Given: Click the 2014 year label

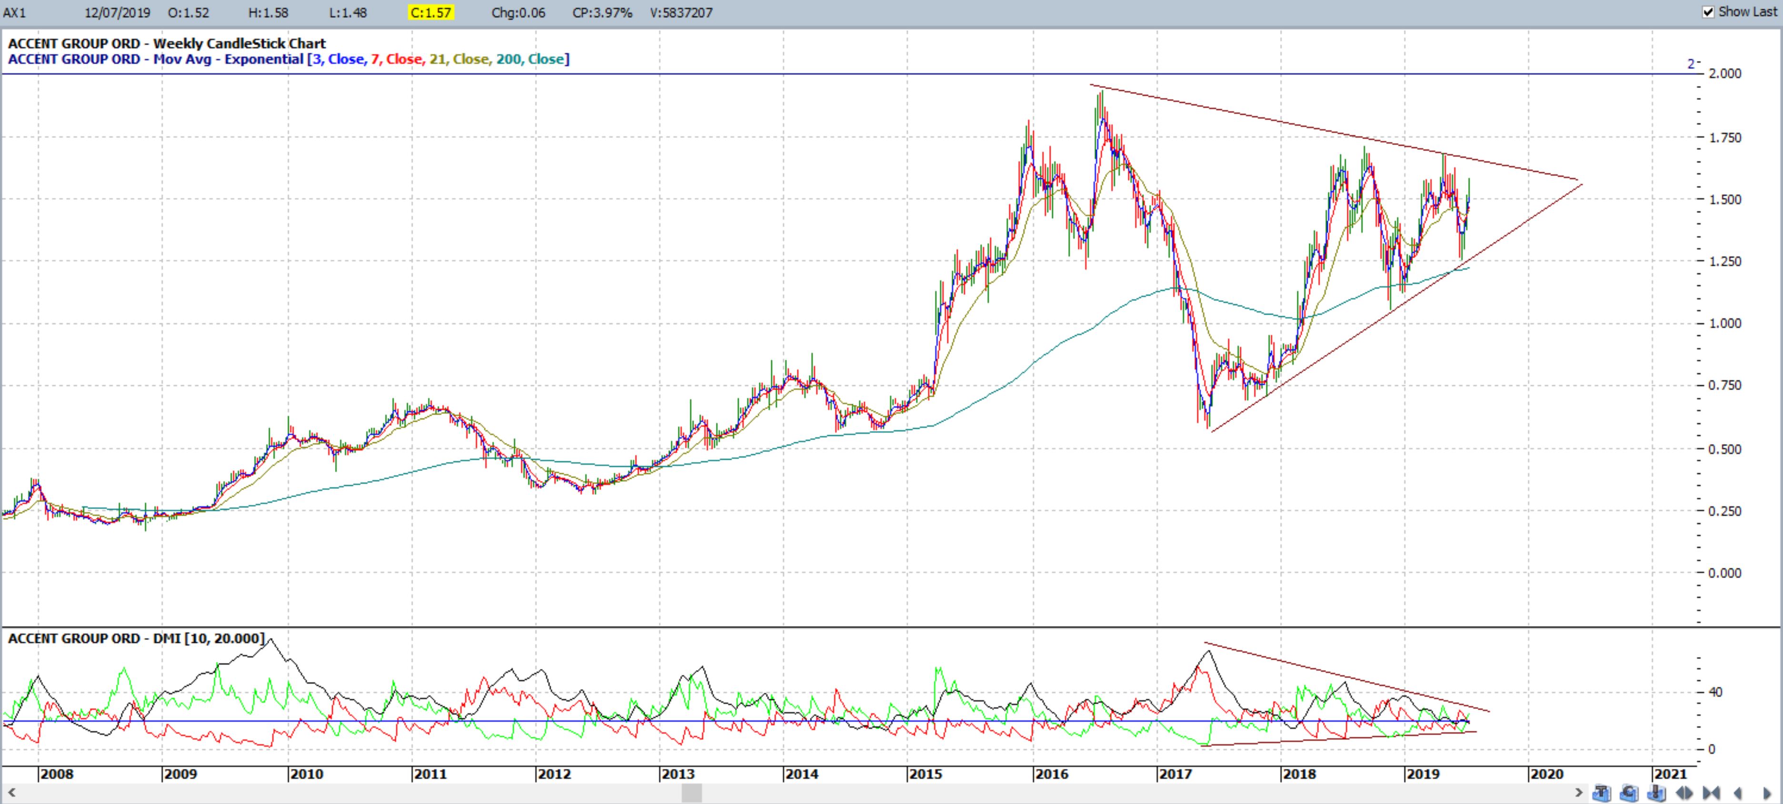Looking at the screenshot, I should click(x=802, y=774).
